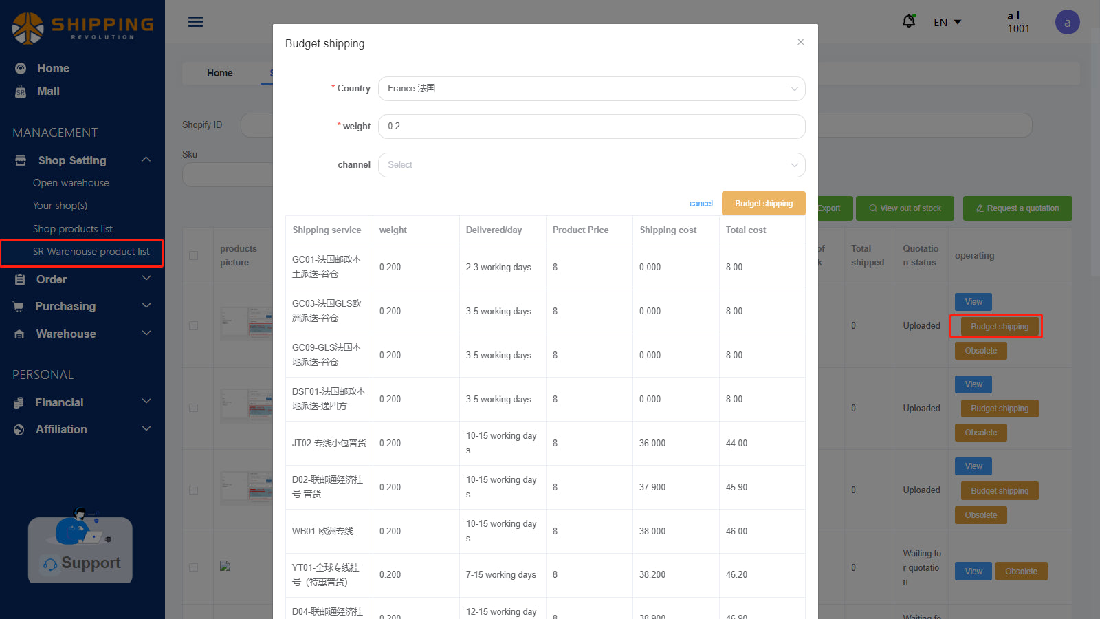Switch to the Home tab
Screen dimensions: 1100x619
coord(219,73)
